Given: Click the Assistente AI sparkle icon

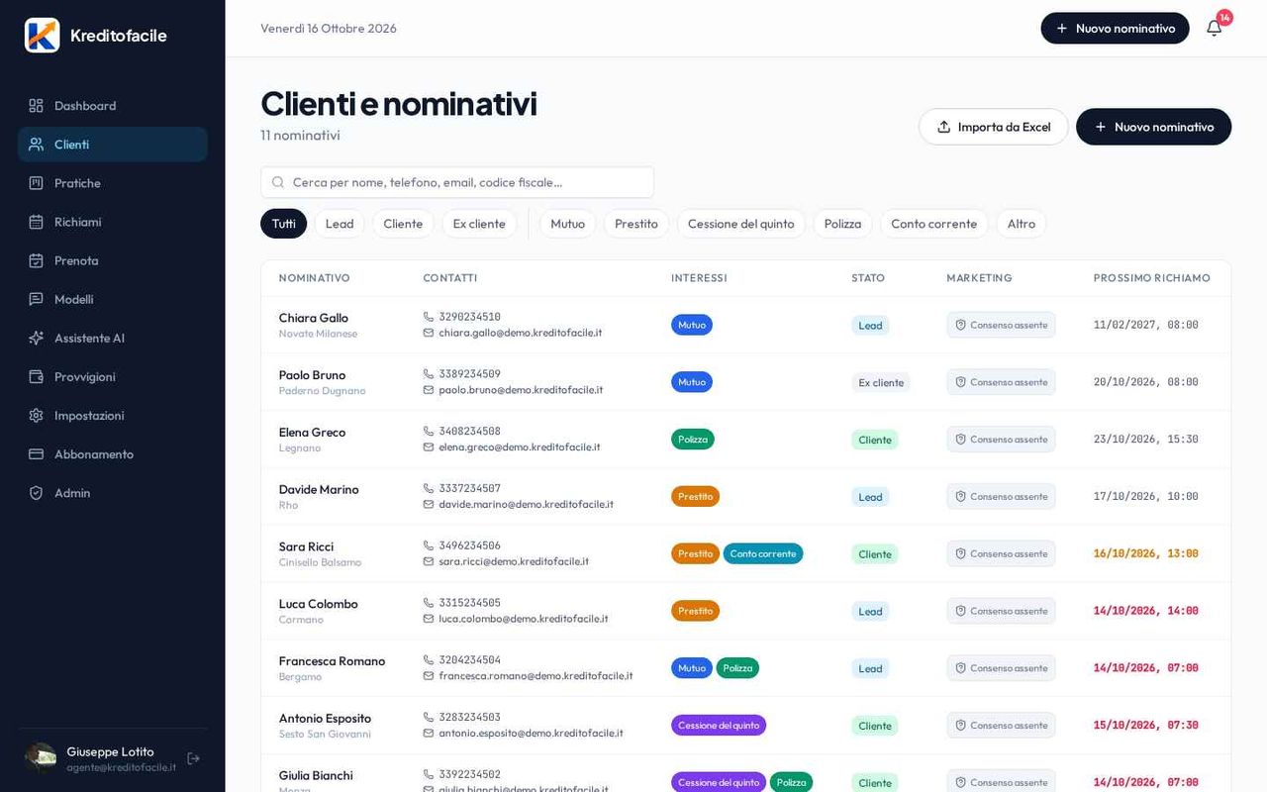Looking at the screenshot, I should click(x=36, y=338).
